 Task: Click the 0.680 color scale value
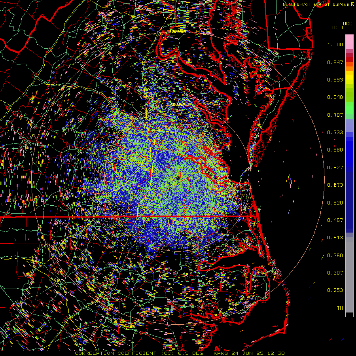(335, 150)
